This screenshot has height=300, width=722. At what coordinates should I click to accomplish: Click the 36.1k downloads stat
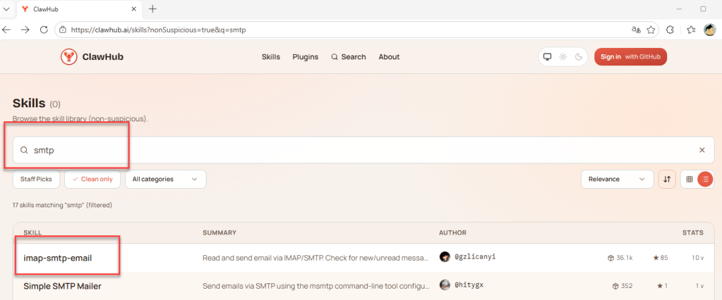[620, 258]
